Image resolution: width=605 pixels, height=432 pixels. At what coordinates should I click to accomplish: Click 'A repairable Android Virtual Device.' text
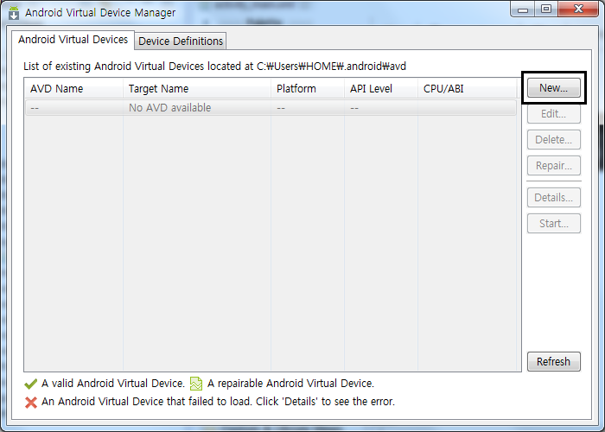coord(290,384)
